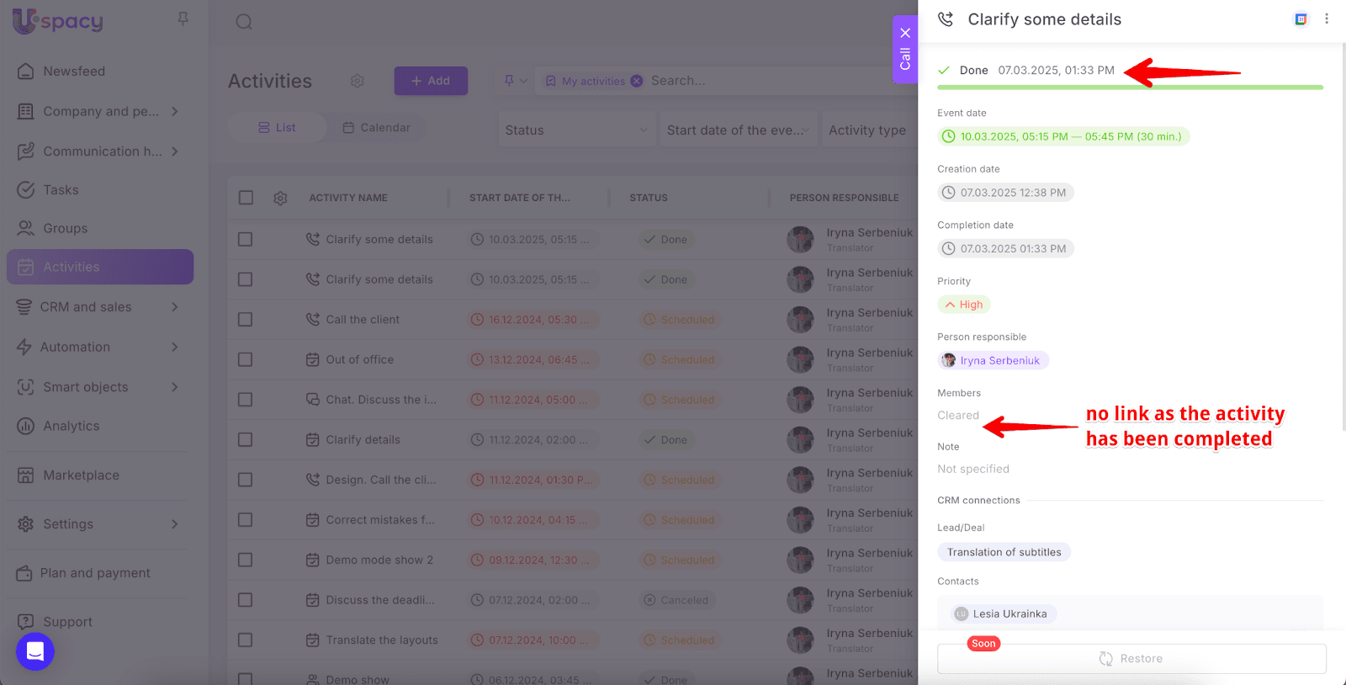
Task: Toggle the select-all checkbox in table header
Action: pyautogui.click(x=246, y=198)
